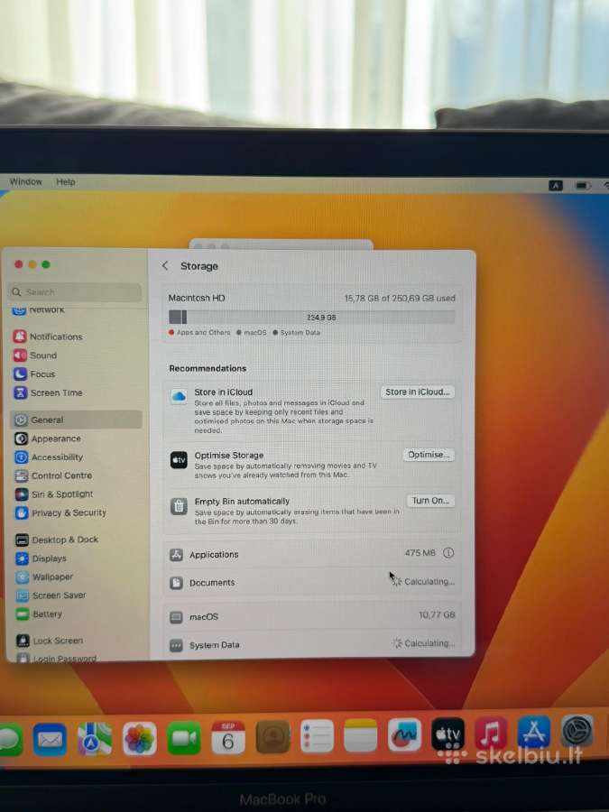This screenshot has height=812, width=609.
Task: Select the macOS storage row
Action: coord(312,617)
